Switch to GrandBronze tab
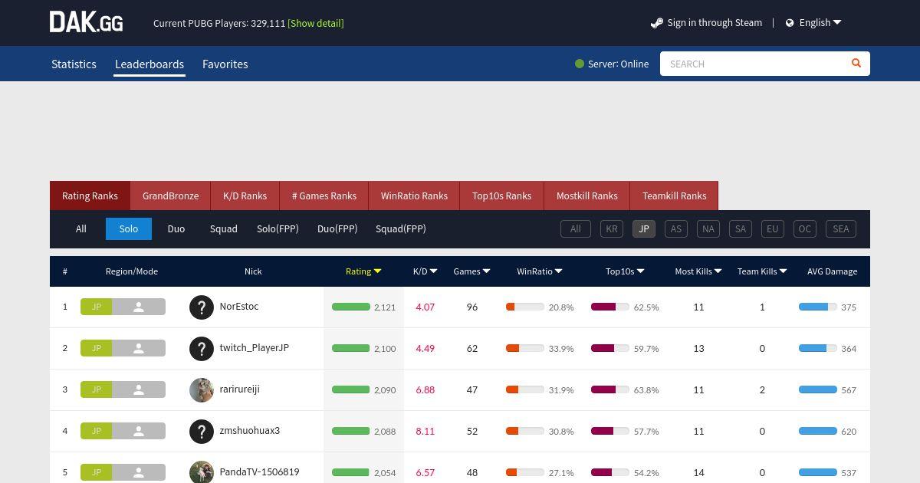 pos(170,195)
